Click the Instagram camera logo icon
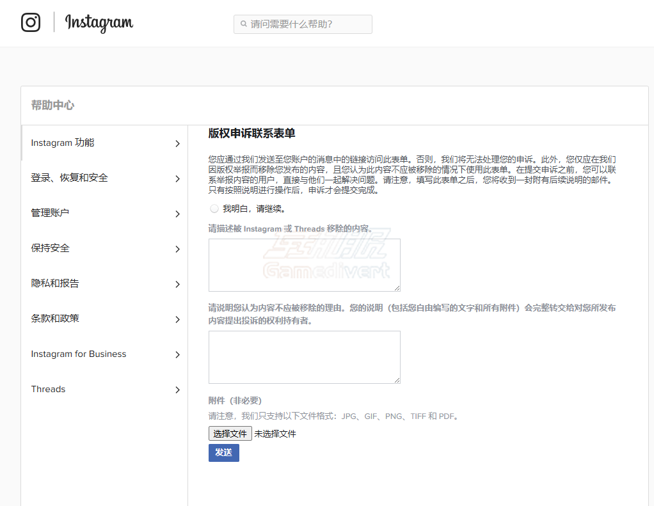Screen dimensions: 654x506 click(31, 23)
